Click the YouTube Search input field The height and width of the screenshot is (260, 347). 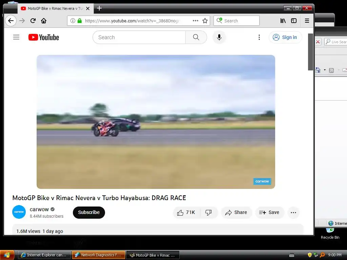point(139,37)
